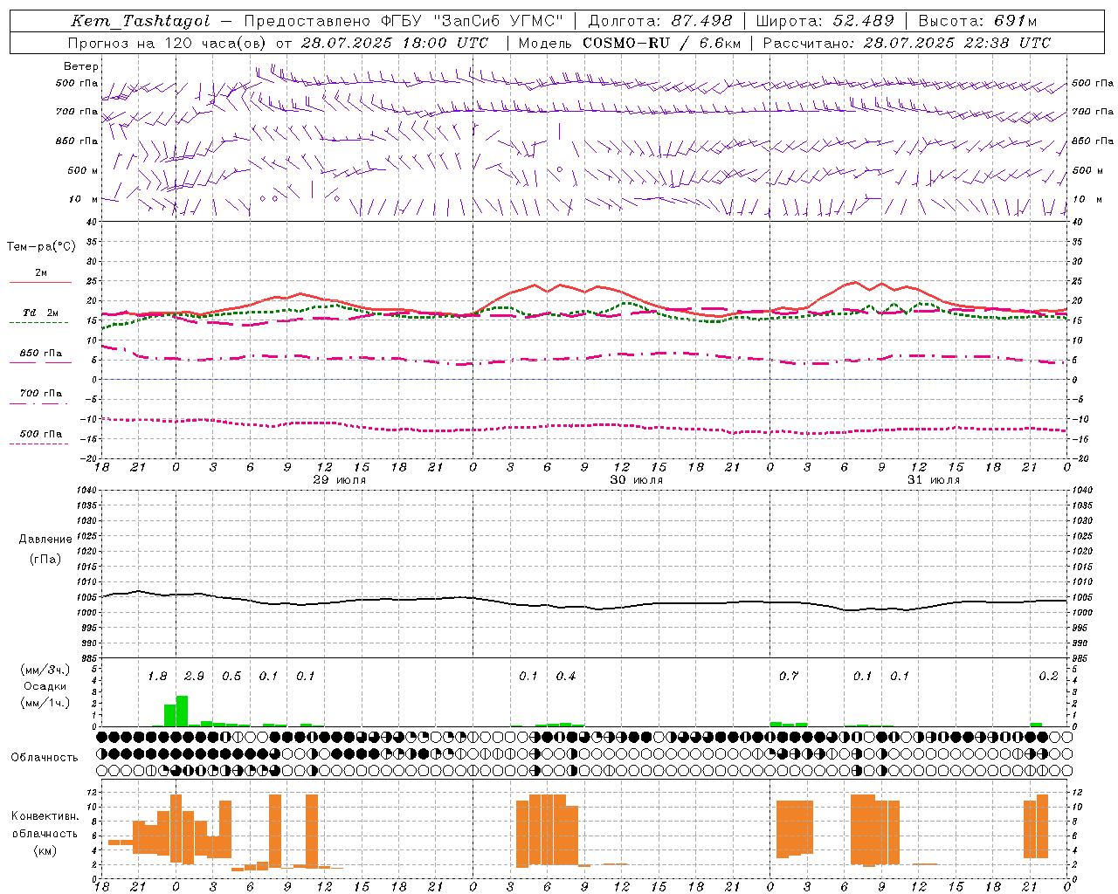Click the 0.7 precipitation amount value
1118x894 pixels.
(x=789, y=677)
